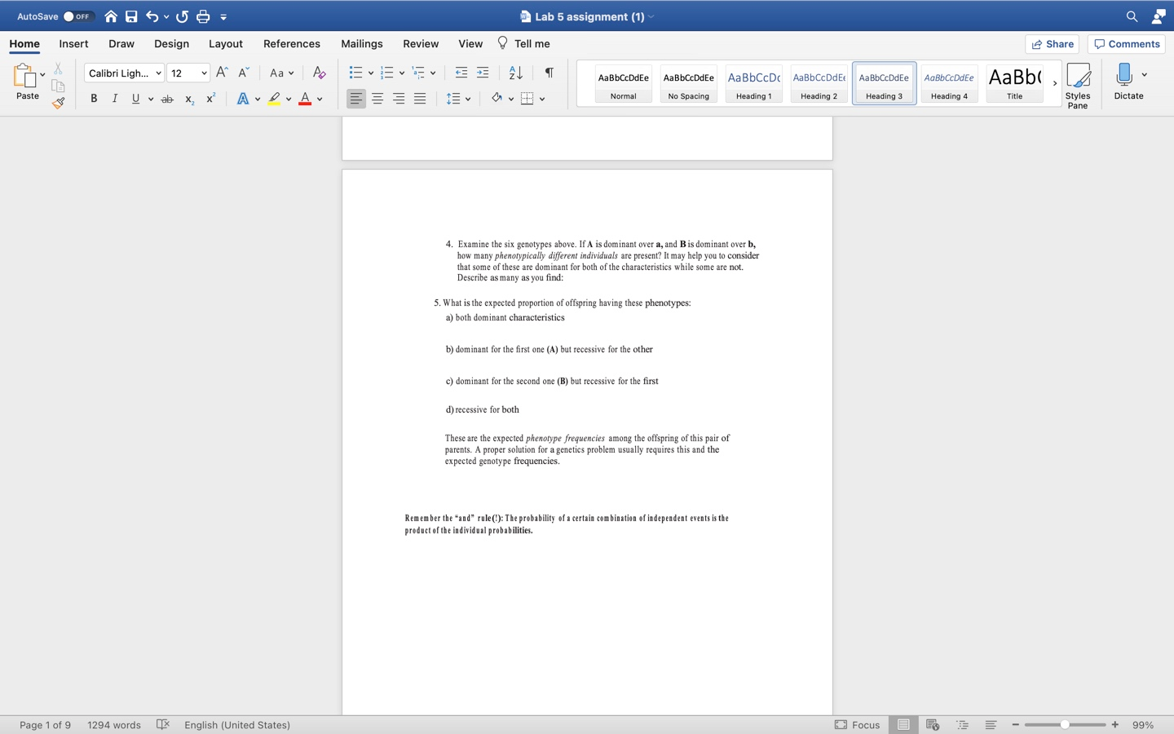The image size is (1174, 734).
Task: Switch to the Review ribbon tab
Action: [x=421, y=44]
